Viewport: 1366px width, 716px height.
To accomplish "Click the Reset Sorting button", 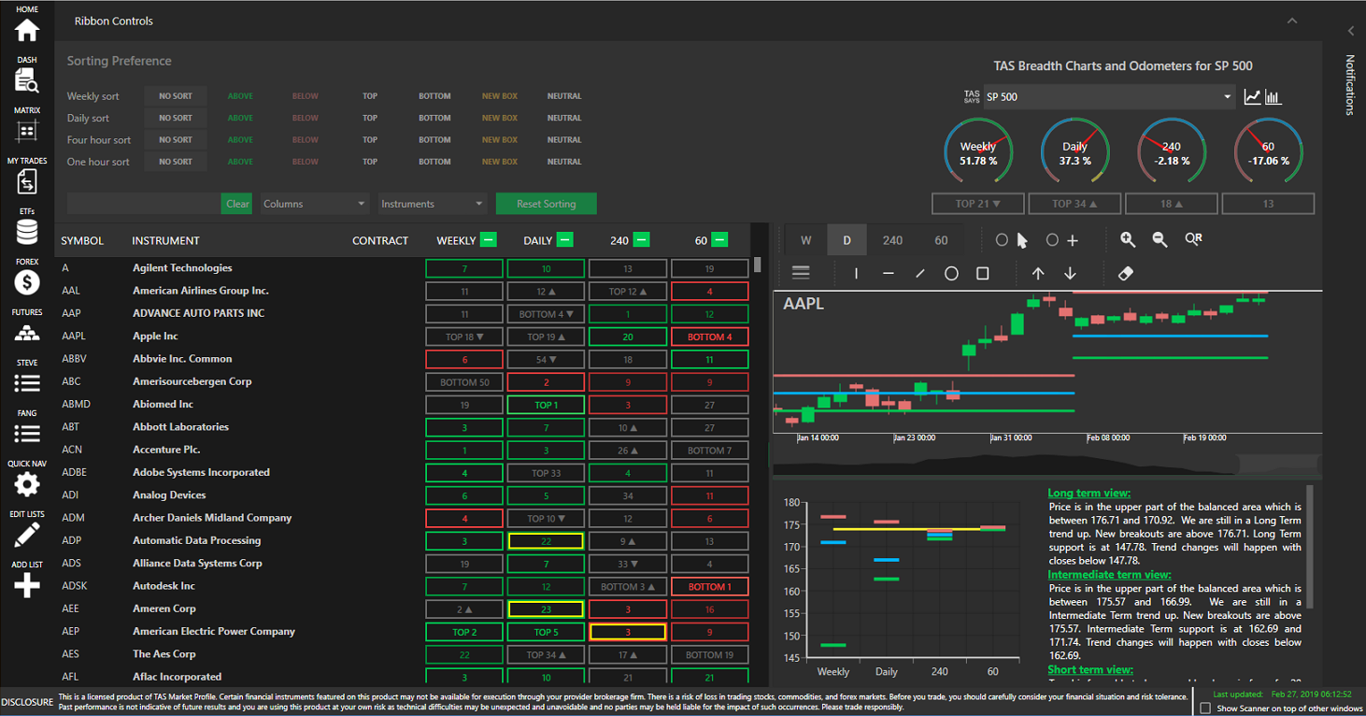I will click(546, 204).
